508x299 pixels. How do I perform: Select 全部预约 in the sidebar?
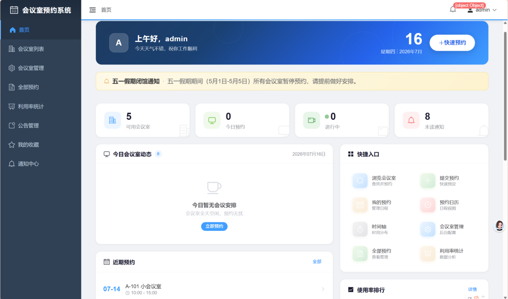point(40,87)
